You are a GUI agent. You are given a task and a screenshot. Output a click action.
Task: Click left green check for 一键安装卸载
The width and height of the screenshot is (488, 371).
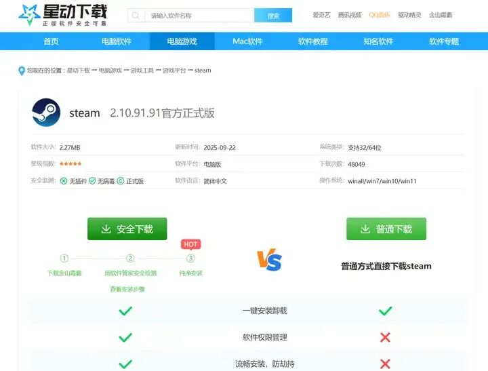[x=125, y=311]
